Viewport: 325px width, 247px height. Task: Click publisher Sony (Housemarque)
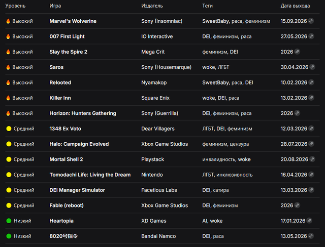click(x=166, y=67)
